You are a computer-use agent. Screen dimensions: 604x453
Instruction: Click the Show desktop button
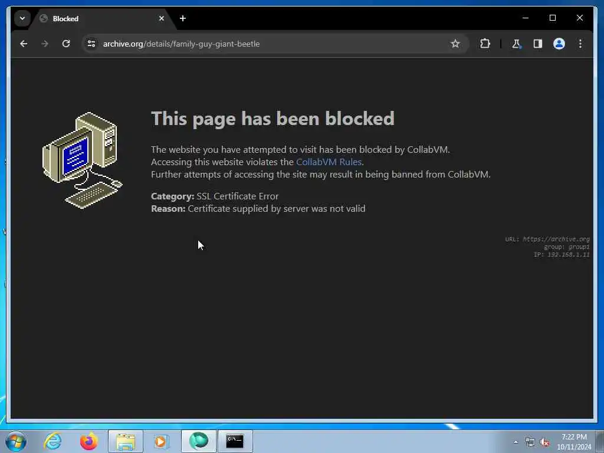[600, 441]
